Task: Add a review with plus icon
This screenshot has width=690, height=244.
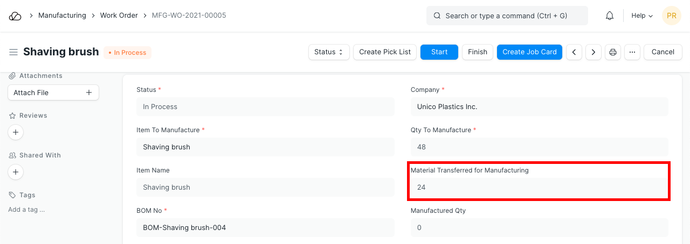Action: 16,132
